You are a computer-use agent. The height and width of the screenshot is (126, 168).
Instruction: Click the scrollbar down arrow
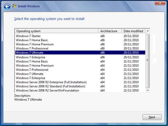tap(148, 90)
